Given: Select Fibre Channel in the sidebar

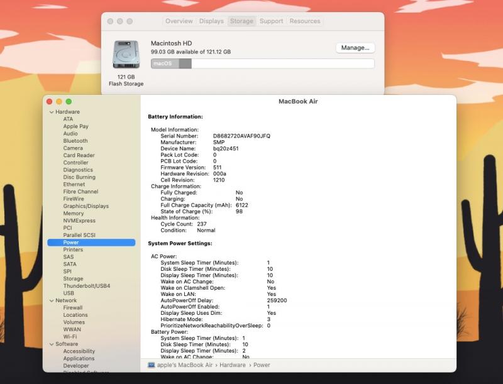Looking at the screenshot, I should pos(80,192).
